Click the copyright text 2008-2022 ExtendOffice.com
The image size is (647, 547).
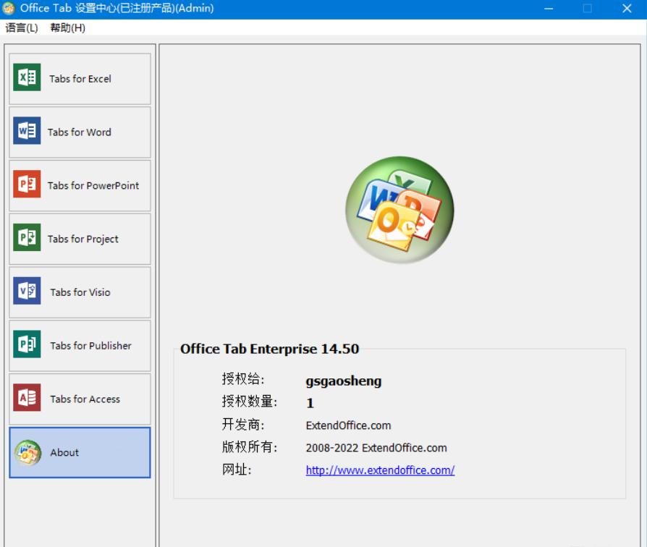point(376,448)
